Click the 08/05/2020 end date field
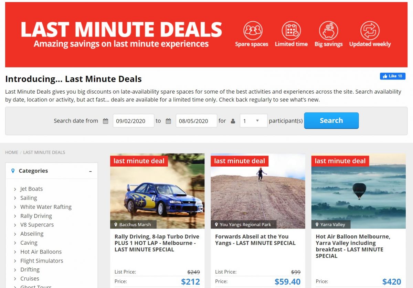413x288 pixels. pyautogui.click(x=196, y=121)
